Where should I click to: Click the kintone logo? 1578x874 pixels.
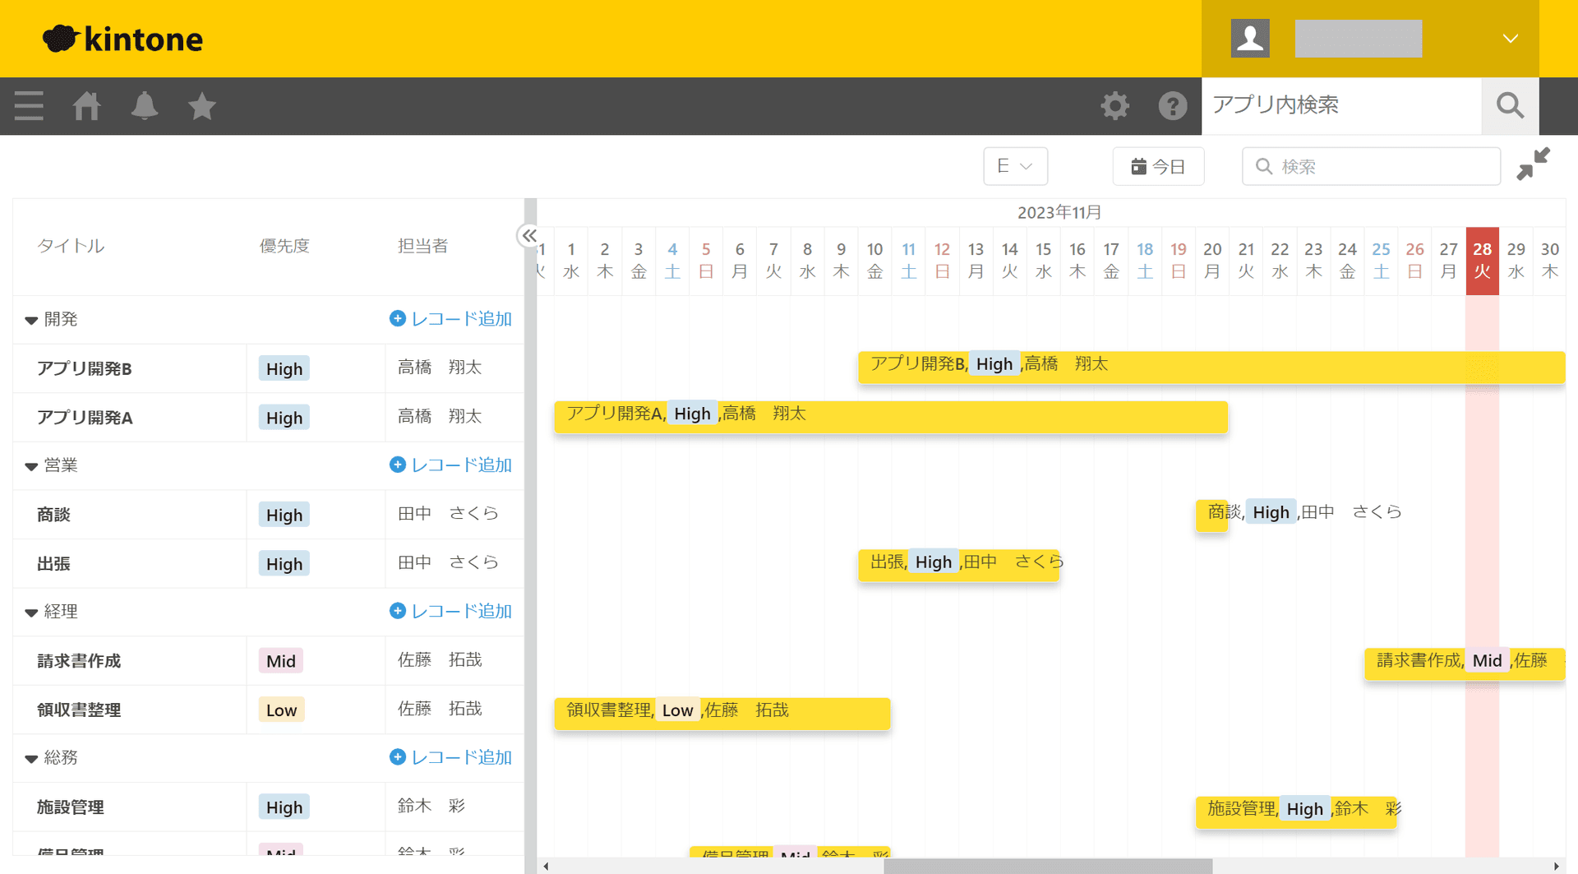tap(122, 39)
